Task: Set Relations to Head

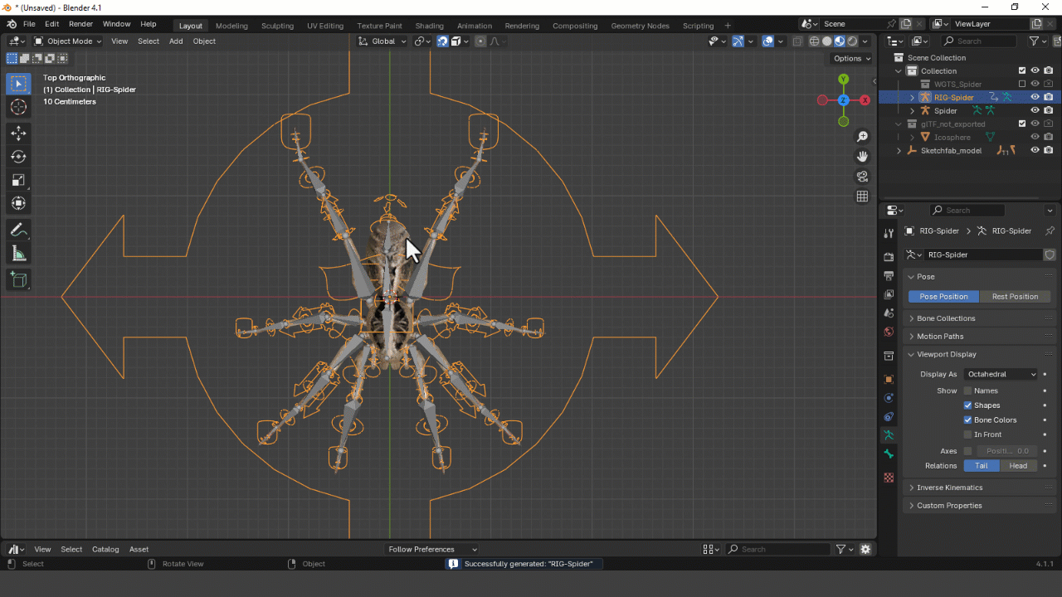Action: pyautogui.click(x=1018, y=465)
